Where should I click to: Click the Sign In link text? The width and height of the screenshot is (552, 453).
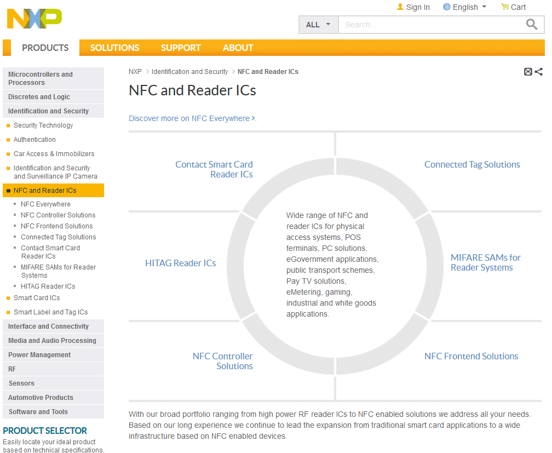418,7
